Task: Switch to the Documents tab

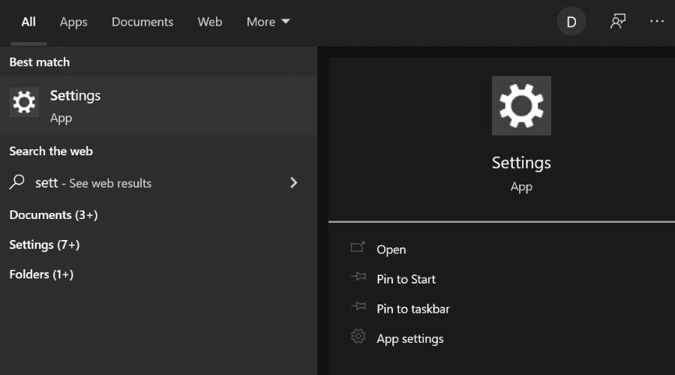Action: [x=142, y=22]
